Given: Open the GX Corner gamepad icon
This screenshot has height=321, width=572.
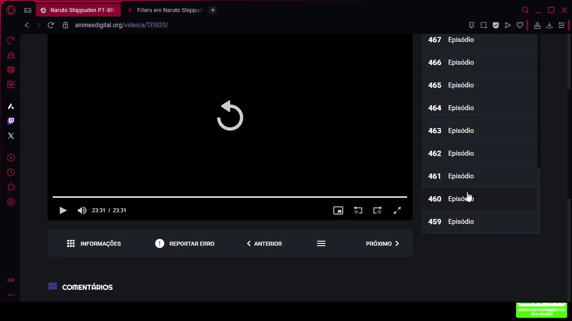Looking at the screenshot, I should tap(28, 10).
